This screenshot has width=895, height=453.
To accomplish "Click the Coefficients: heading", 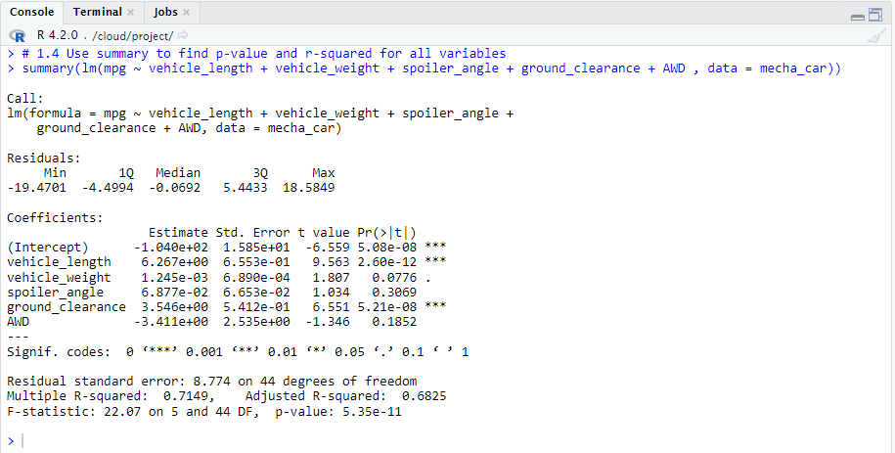I will click(56, 217).
